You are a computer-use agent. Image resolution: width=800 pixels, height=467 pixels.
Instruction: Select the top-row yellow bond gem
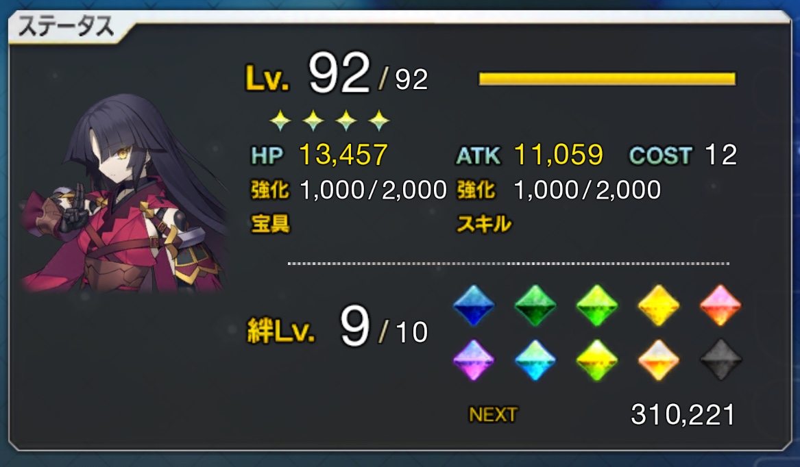(659, 305)
